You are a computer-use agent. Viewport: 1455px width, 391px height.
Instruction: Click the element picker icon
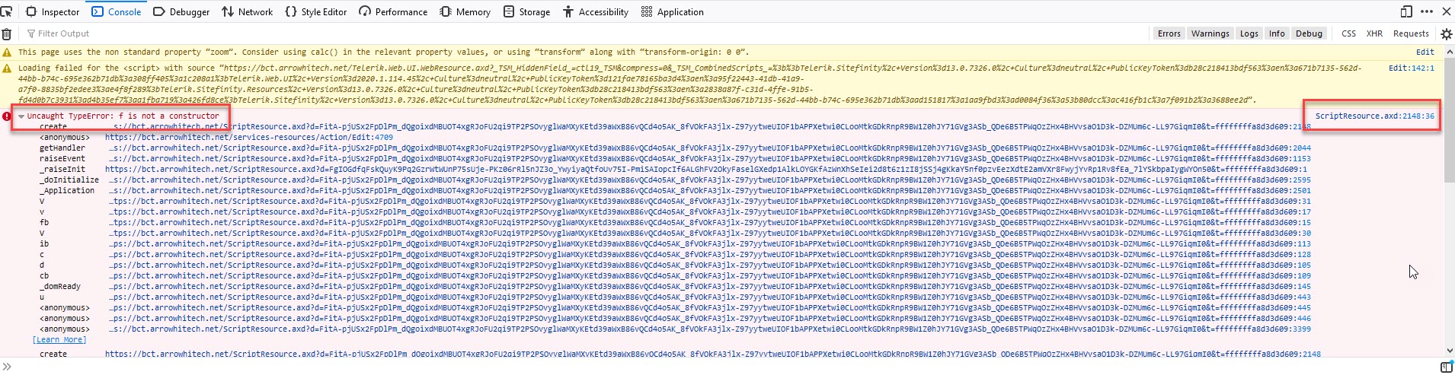point(7,11)
